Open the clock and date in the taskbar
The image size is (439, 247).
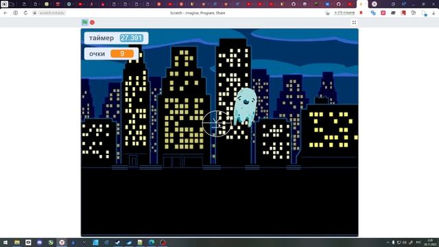pyautogui.click(x=430, y=242)
